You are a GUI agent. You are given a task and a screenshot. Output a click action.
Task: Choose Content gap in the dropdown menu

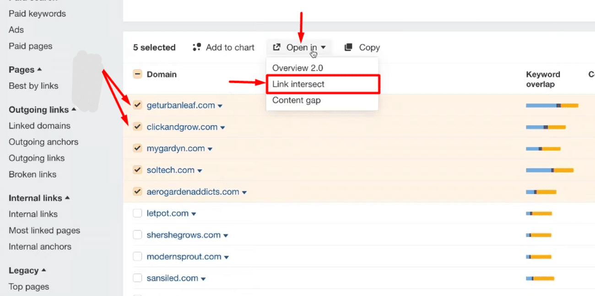point(296,100)
